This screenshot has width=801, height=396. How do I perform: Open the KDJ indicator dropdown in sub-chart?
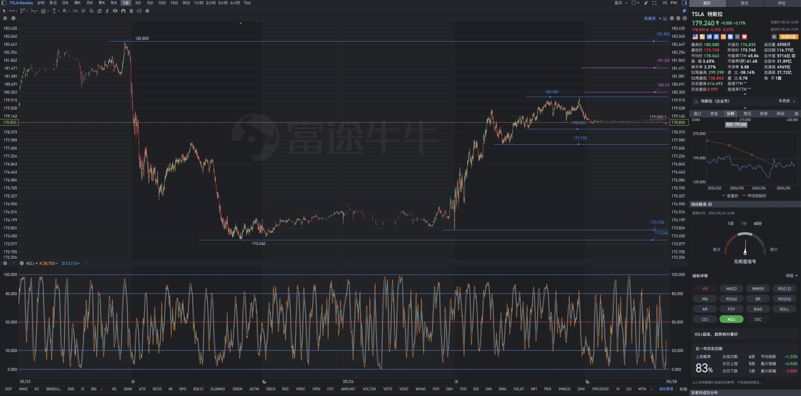(32, 263)
